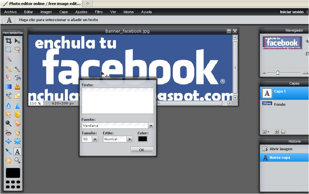Create new layer icon in Capas panel

(283, 131)
